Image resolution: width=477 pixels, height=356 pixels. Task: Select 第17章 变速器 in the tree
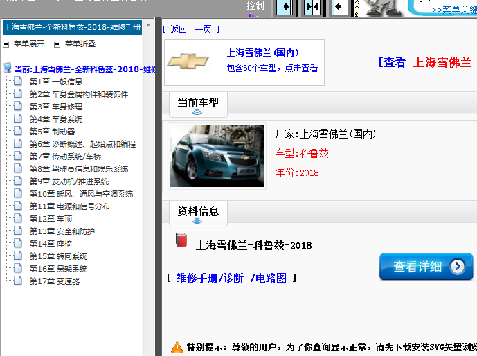(x=55, y=281)
